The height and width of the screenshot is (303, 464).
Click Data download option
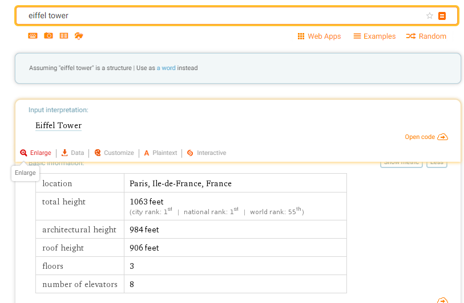point(72,153)
